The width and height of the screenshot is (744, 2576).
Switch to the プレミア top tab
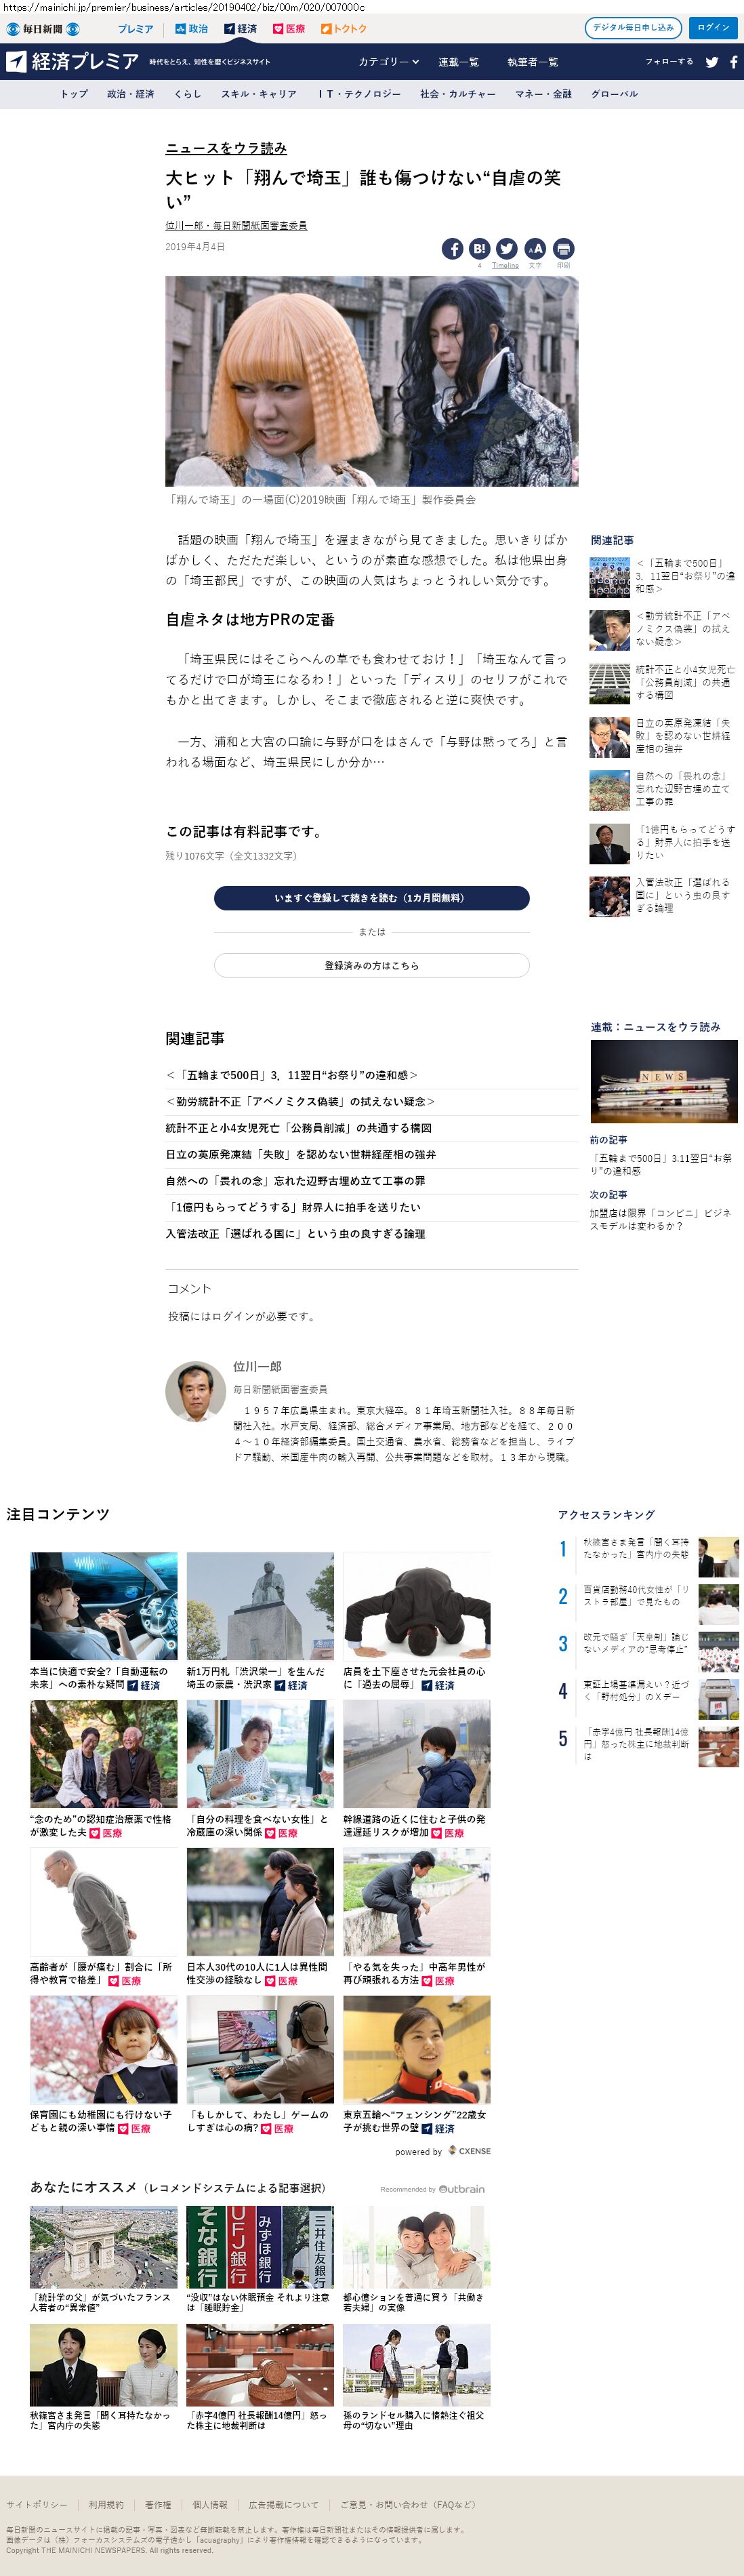point(135,29)
